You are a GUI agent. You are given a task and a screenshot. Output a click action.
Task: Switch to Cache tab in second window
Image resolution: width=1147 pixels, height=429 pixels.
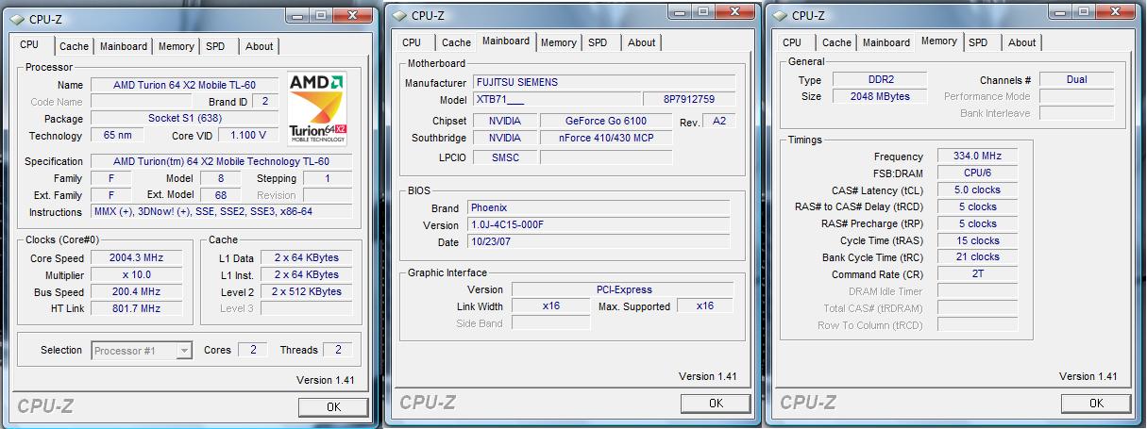[x=456, y=42]
